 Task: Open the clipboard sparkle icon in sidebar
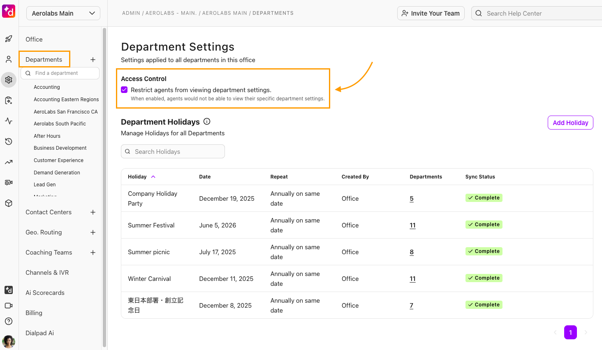tap(9, 100)
